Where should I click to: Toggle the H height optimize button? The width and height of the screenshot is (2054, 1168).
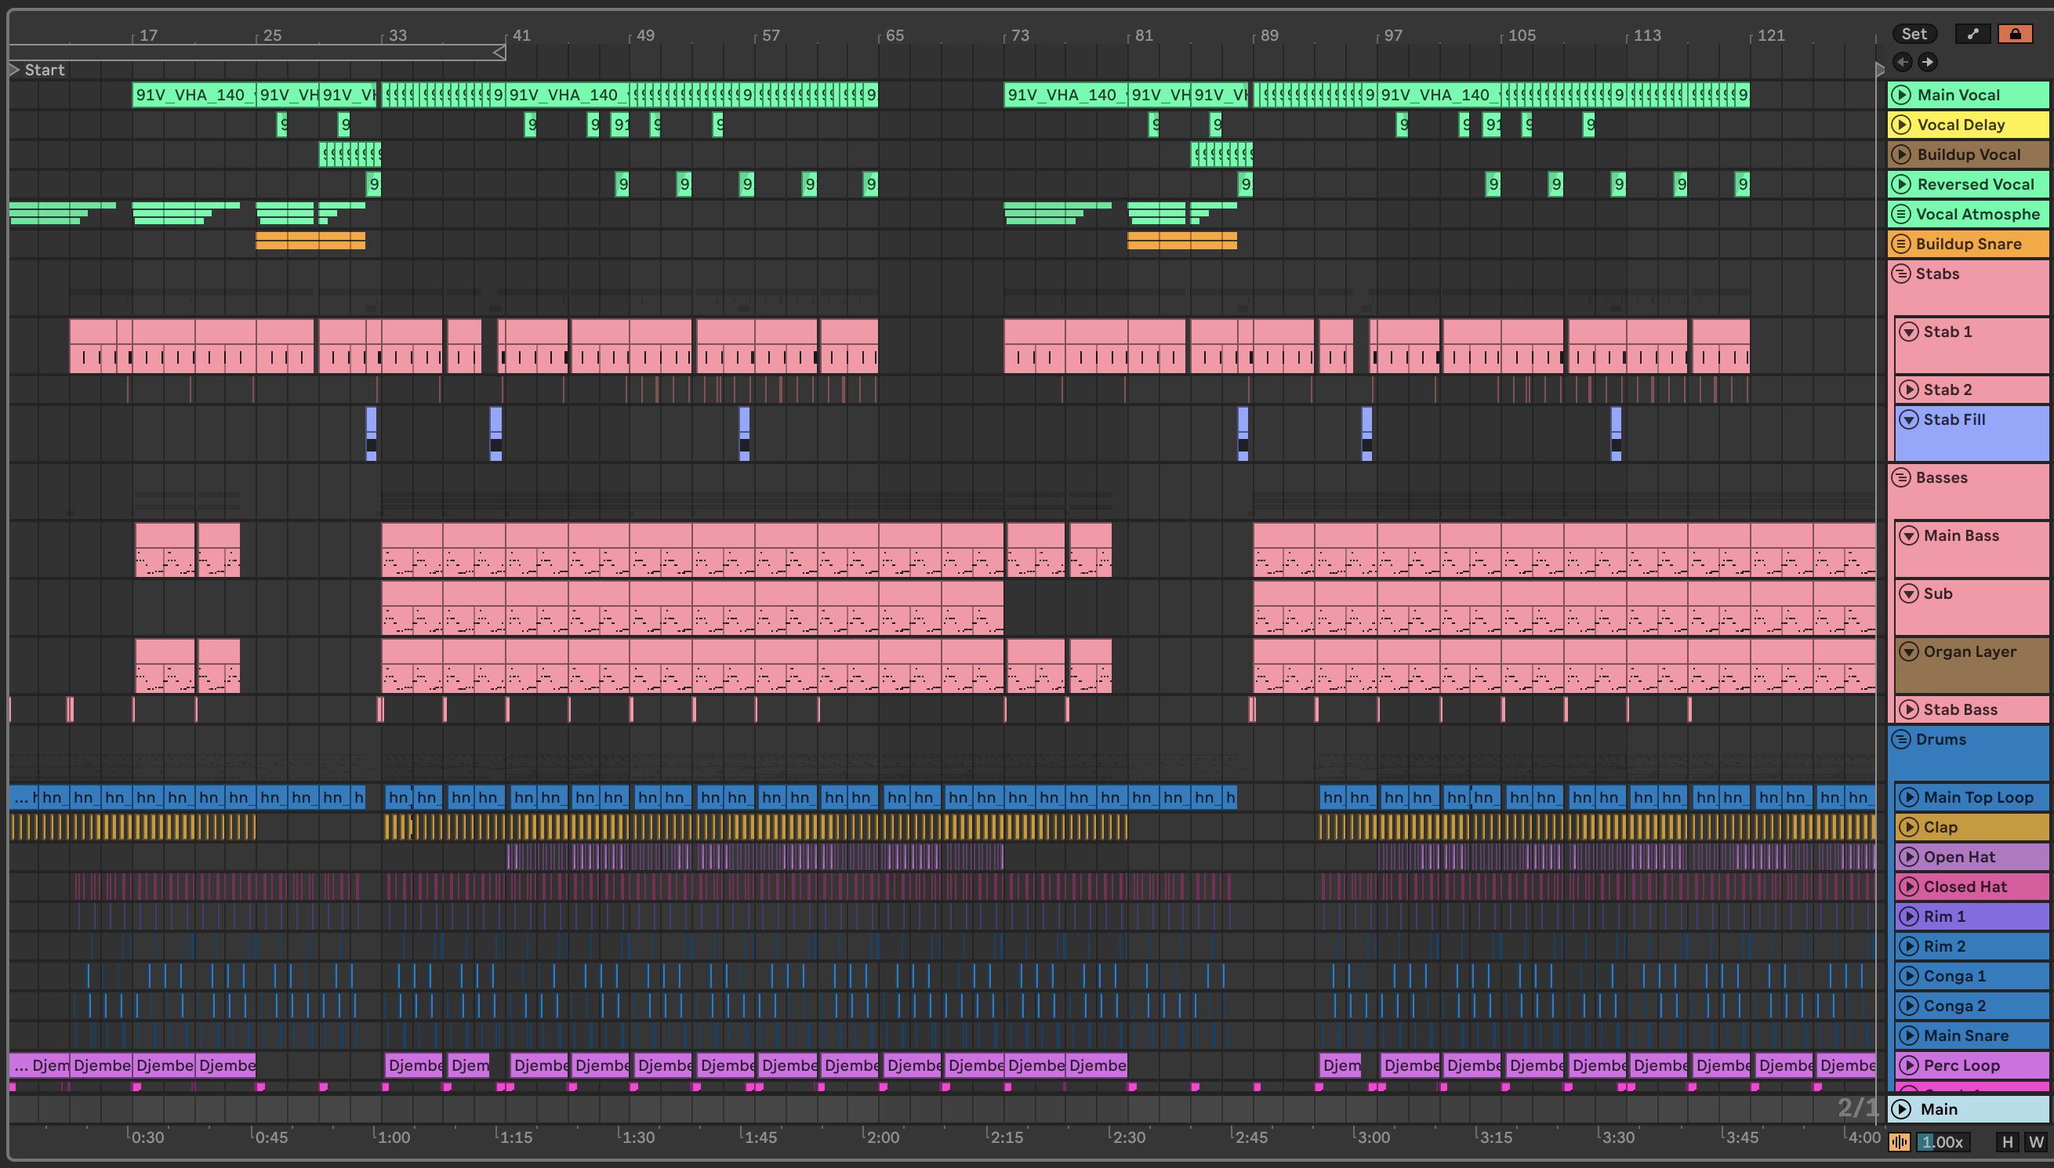point(2008,1141)
